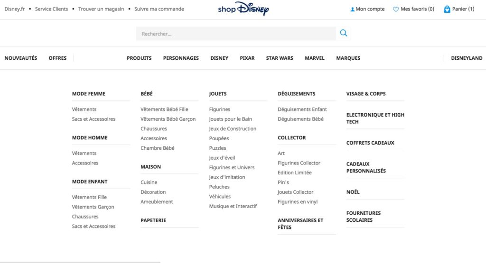The height and width of the screenshot is (263, 486).
Task: Click the shopDisney logo
Action: coord(243,9)
